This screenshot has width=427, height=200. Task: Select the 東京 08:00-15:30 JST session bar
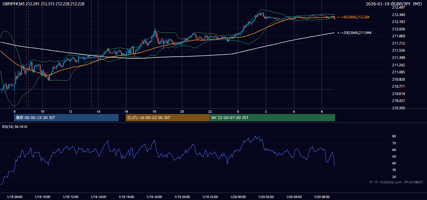(x=66, y=118)
